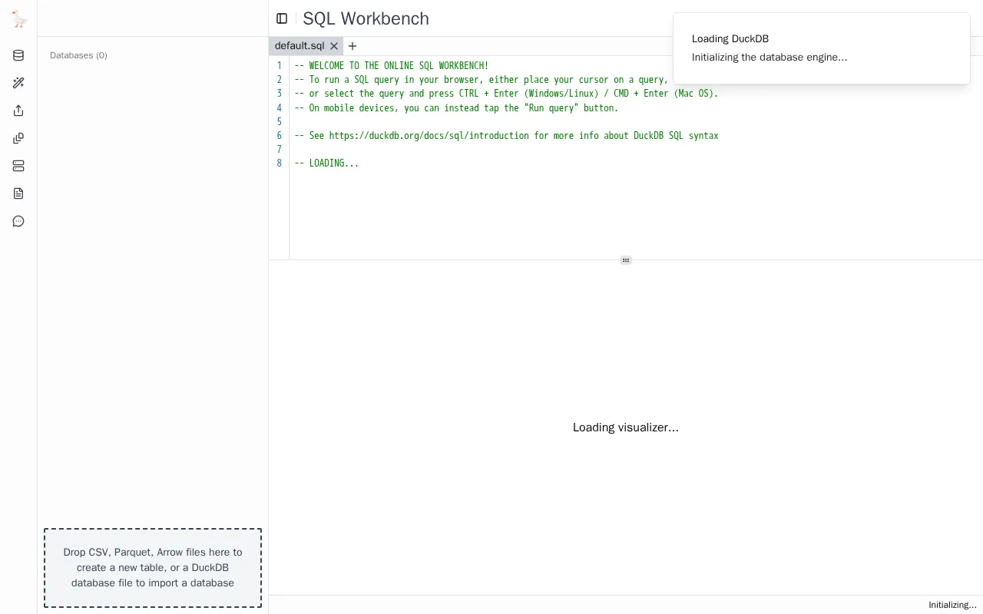The width and height of the screenshot is (983, 614).
Task: Click line number 5 in editor gutter
Action: (279, 122)
